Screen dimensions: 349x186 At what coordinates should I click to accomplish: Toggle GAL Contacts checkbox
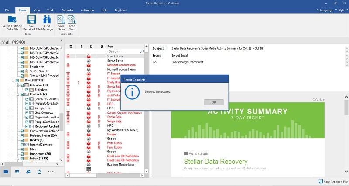point(27,113)
